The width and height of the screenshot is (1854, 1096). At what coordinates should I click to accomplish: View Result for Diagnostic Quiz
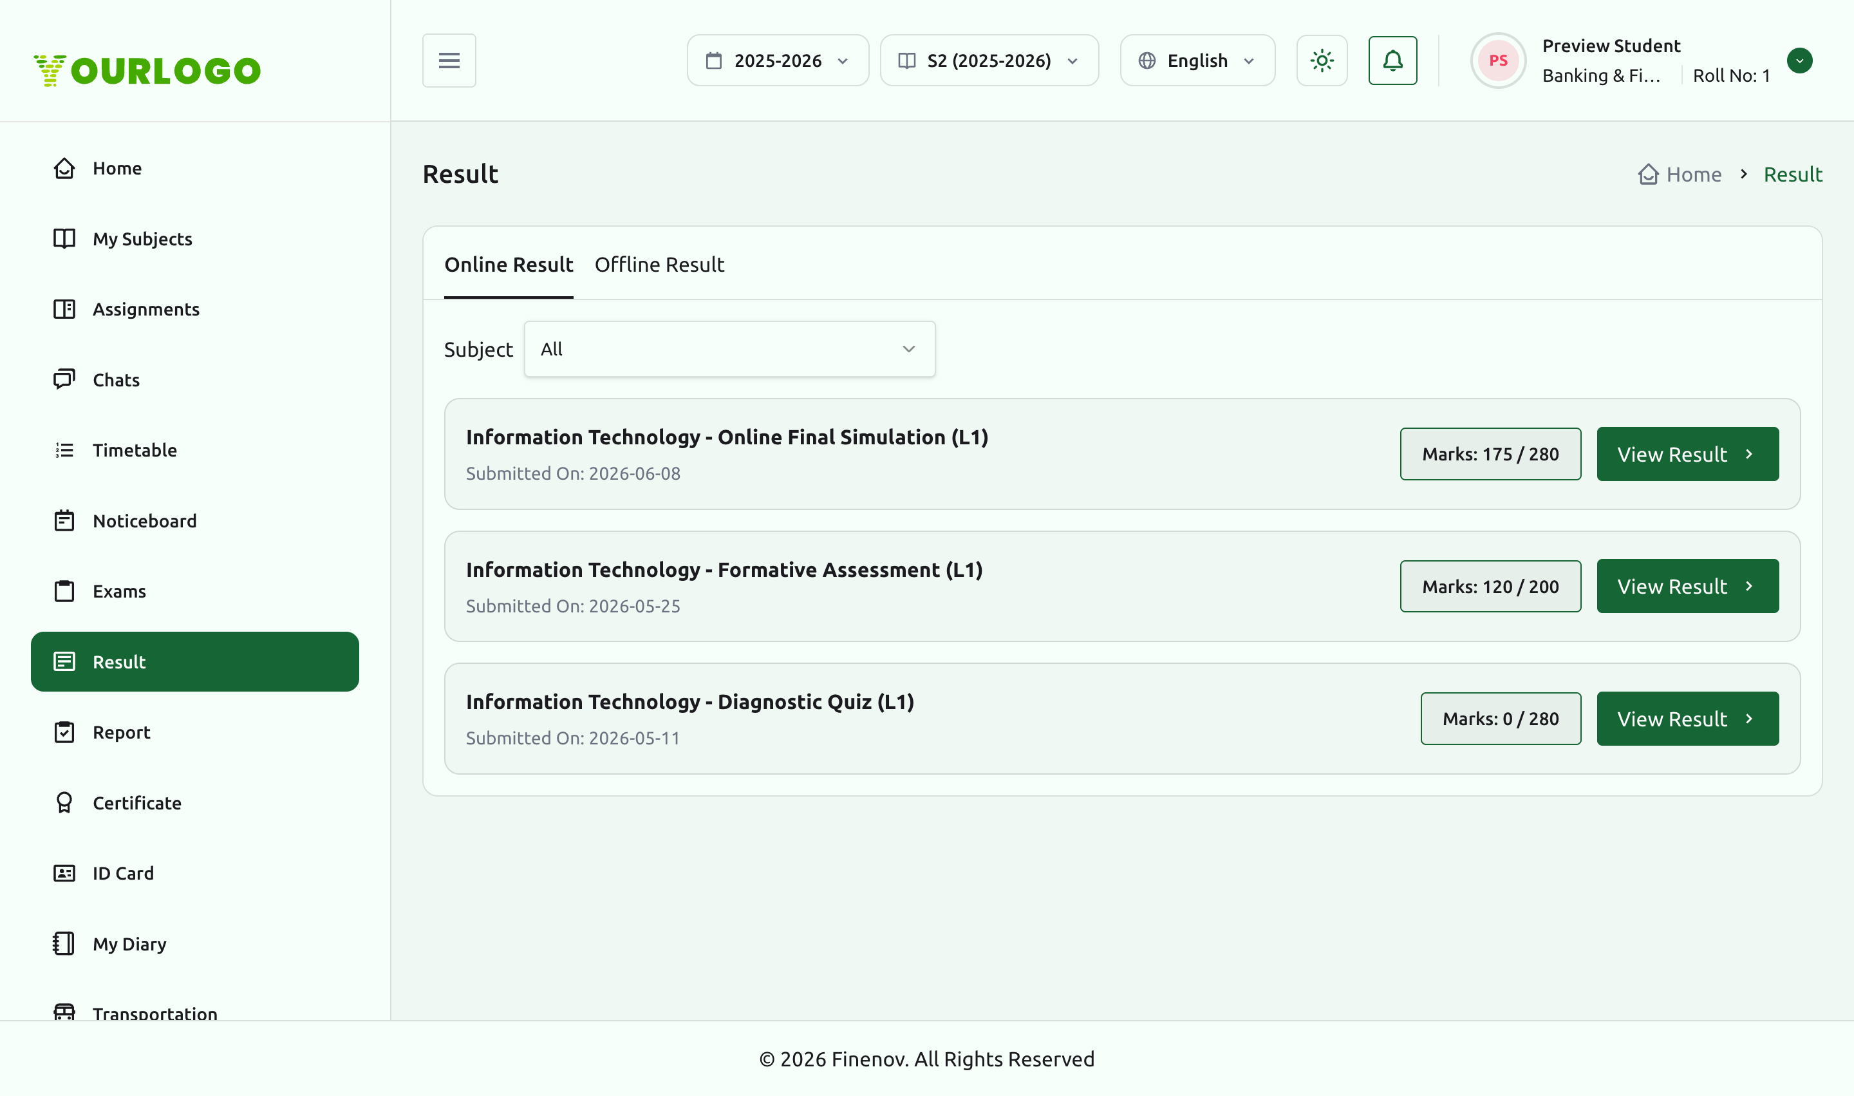tap(1687, 719)
